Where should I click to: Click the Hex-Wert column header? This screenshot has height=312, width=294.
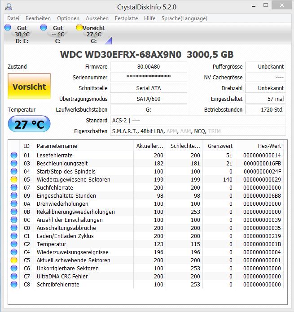pos(259,146)
